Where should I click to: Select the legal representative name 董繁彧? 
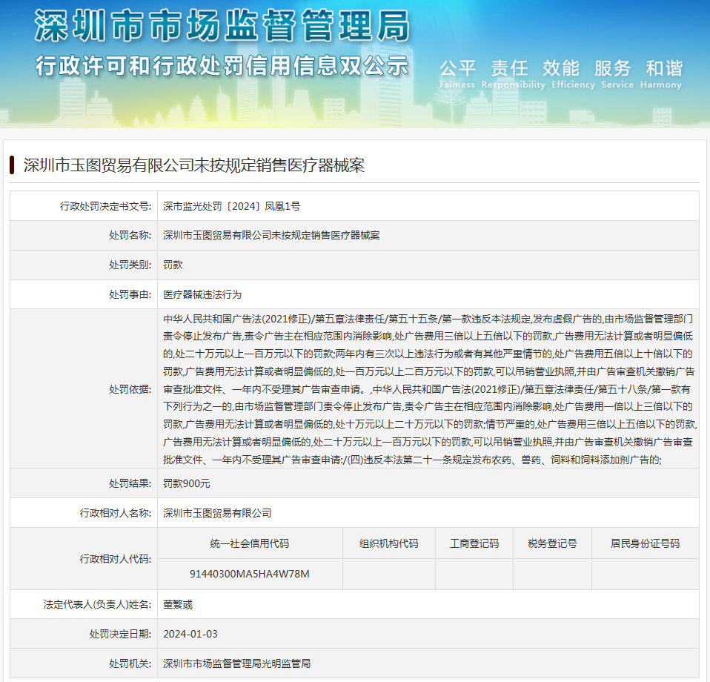coord(178,605)
